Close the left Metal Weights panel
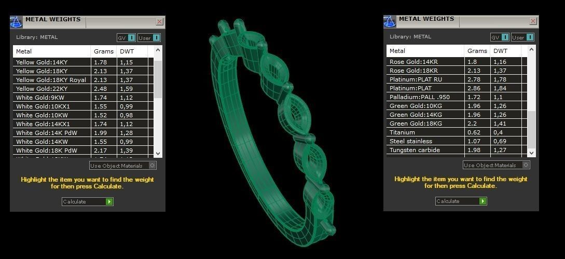This screenshot has height=259, width=565. [x=160, y=22]
